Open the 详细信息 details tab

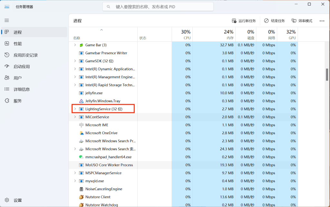(34, 89)
